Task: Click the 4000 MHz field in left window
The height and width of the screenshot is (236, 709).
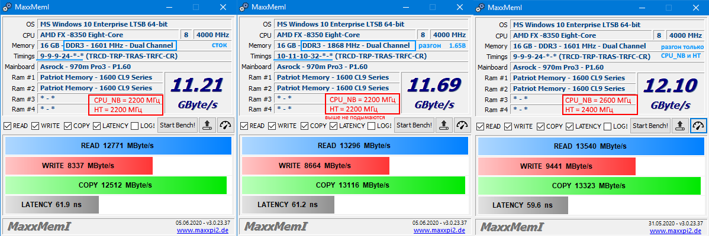Action: coord(212,35)
